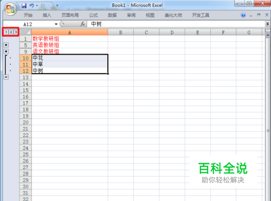Switch to the 视图 tab
This screenshot has height=201, width=271.
150,15
